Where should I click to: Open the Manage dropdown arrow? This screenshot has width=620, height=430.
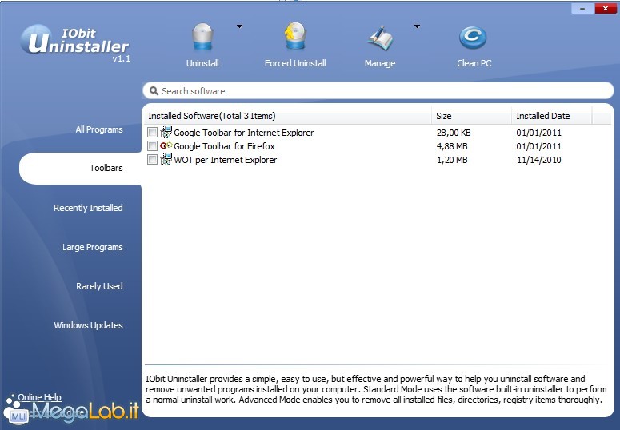[417, 26]
